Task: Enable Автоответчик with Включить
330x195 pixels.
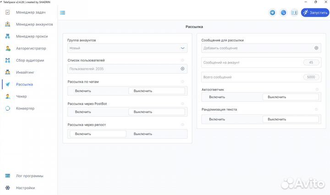Action: pos(217,97)
